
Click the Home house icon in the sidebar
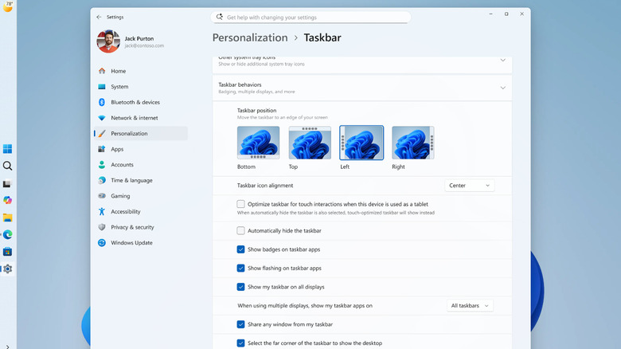coord(102,71)
